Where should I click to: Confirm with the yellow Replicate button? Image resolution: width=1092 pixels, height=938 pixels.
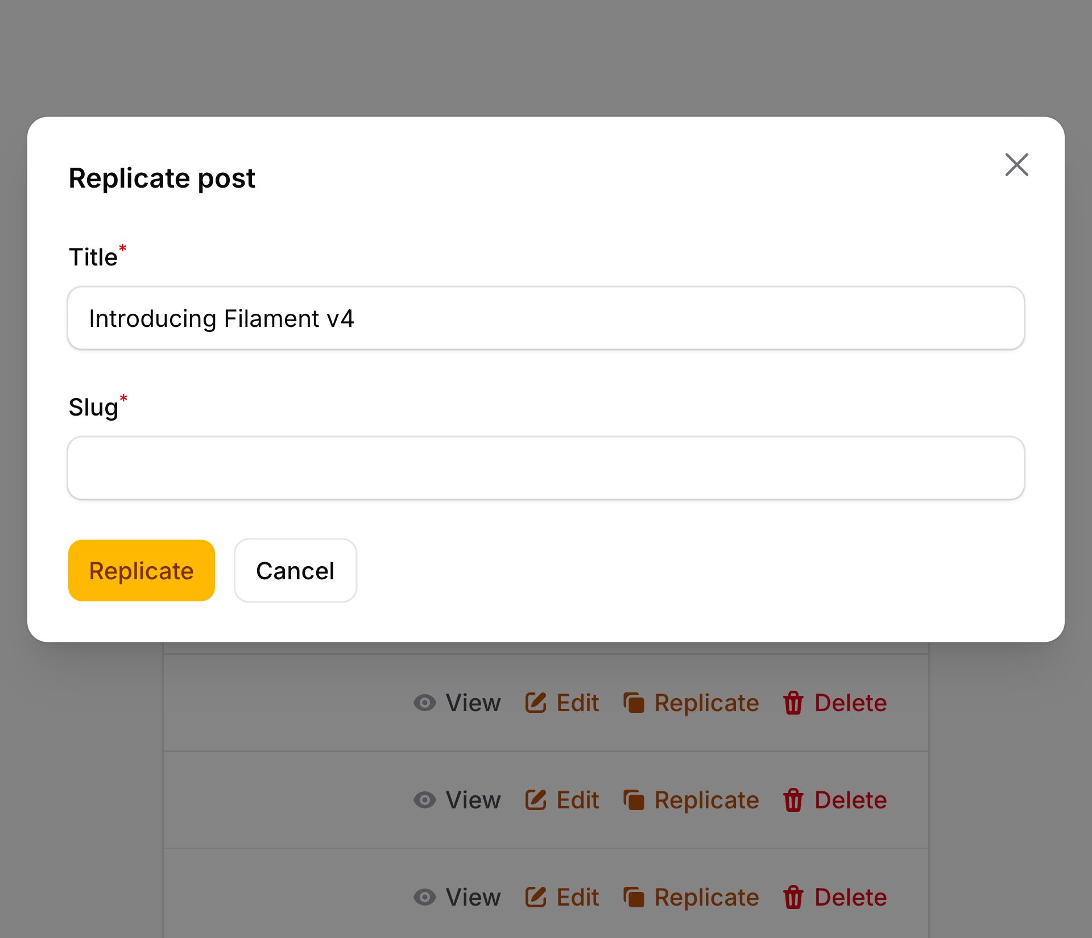142,570
